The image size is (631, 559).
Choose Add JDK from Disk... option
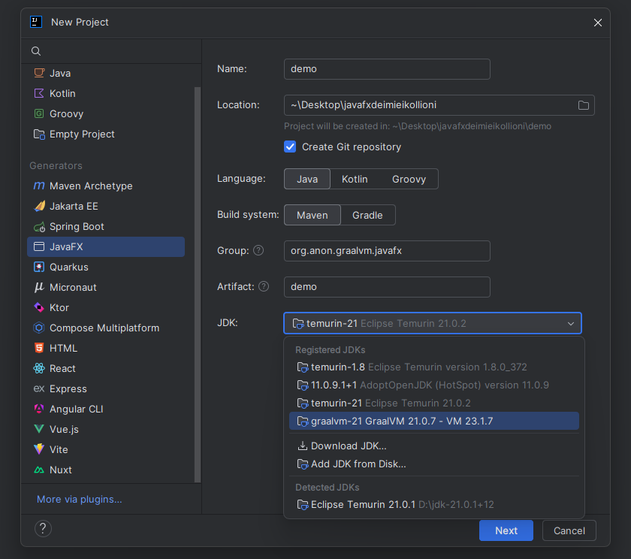click(434, 464)
